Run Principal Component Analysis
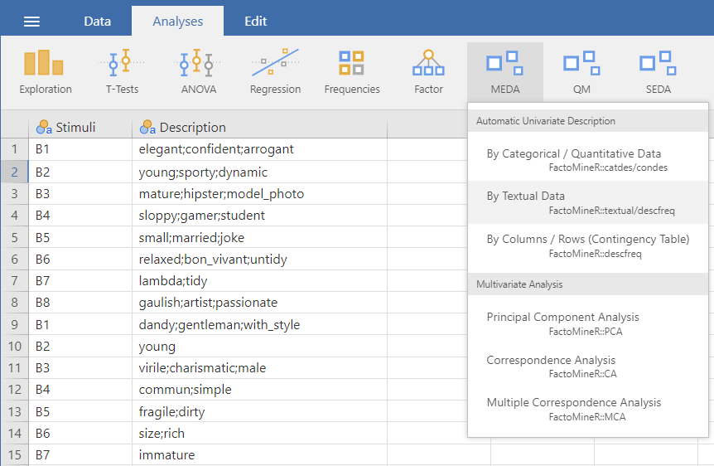The height and width of the screenshot is (466, 714). point(588,323)
